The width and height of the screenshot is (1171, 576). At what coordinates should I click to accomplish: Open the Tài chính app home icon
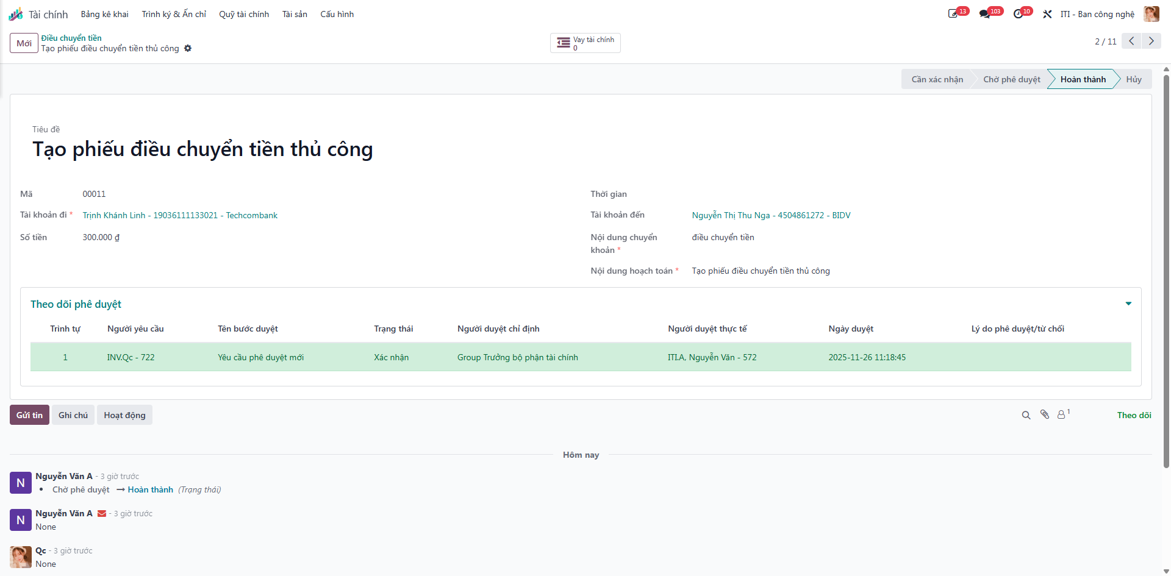(x=16, y=14)
